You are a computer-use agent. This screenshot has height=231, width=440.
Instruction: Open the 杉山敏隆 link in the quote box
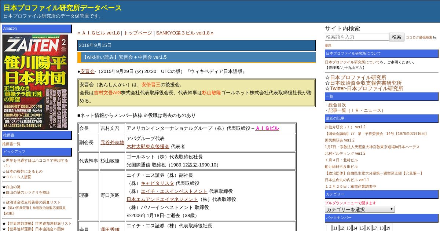pyautogui.click(x=212, y=92)
